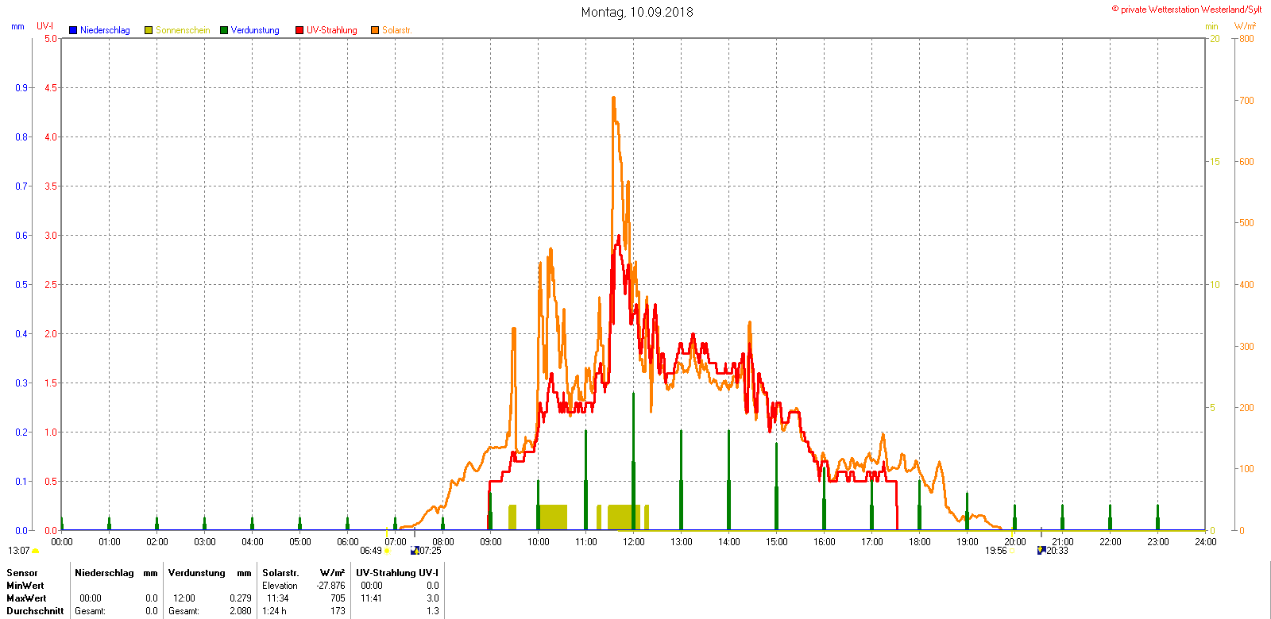Click the 'MaxWert' row label
This screenshot has height=619, width=1271.
click(26, 598)
